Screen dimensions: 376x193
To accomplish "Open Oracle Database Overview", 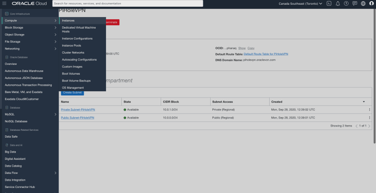I will point(11,64).
